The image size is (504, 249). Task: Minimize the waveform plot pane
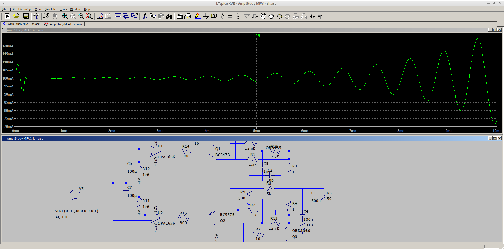coord(490,30)
